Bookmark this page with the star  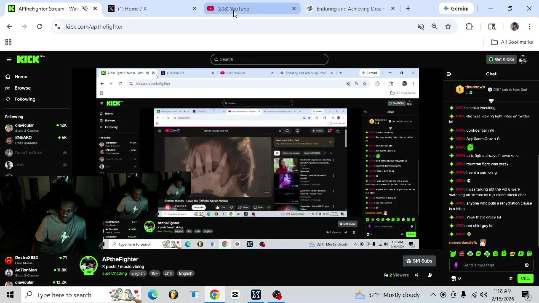[x=448, y=27]
